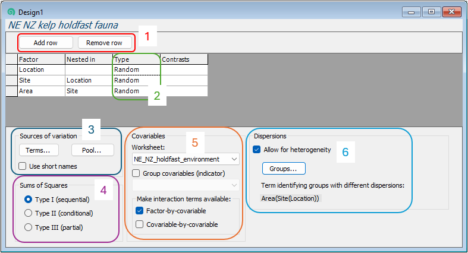This screenshot has height=253, width=468.
Task: Toggle Group covariables (indicator) checkbox
Action: tap(136, 173)
